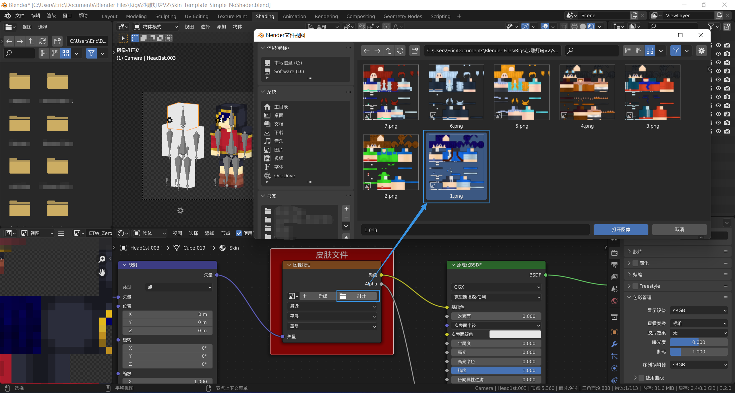735x393 pixels.
Task: Select the tweak tool in viewport toolbar
Action: 123,38
